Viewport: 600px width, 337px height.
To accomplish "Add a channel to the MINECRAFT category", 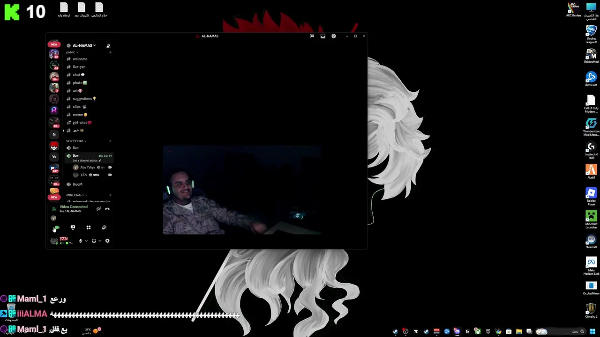I will [110, 195].
